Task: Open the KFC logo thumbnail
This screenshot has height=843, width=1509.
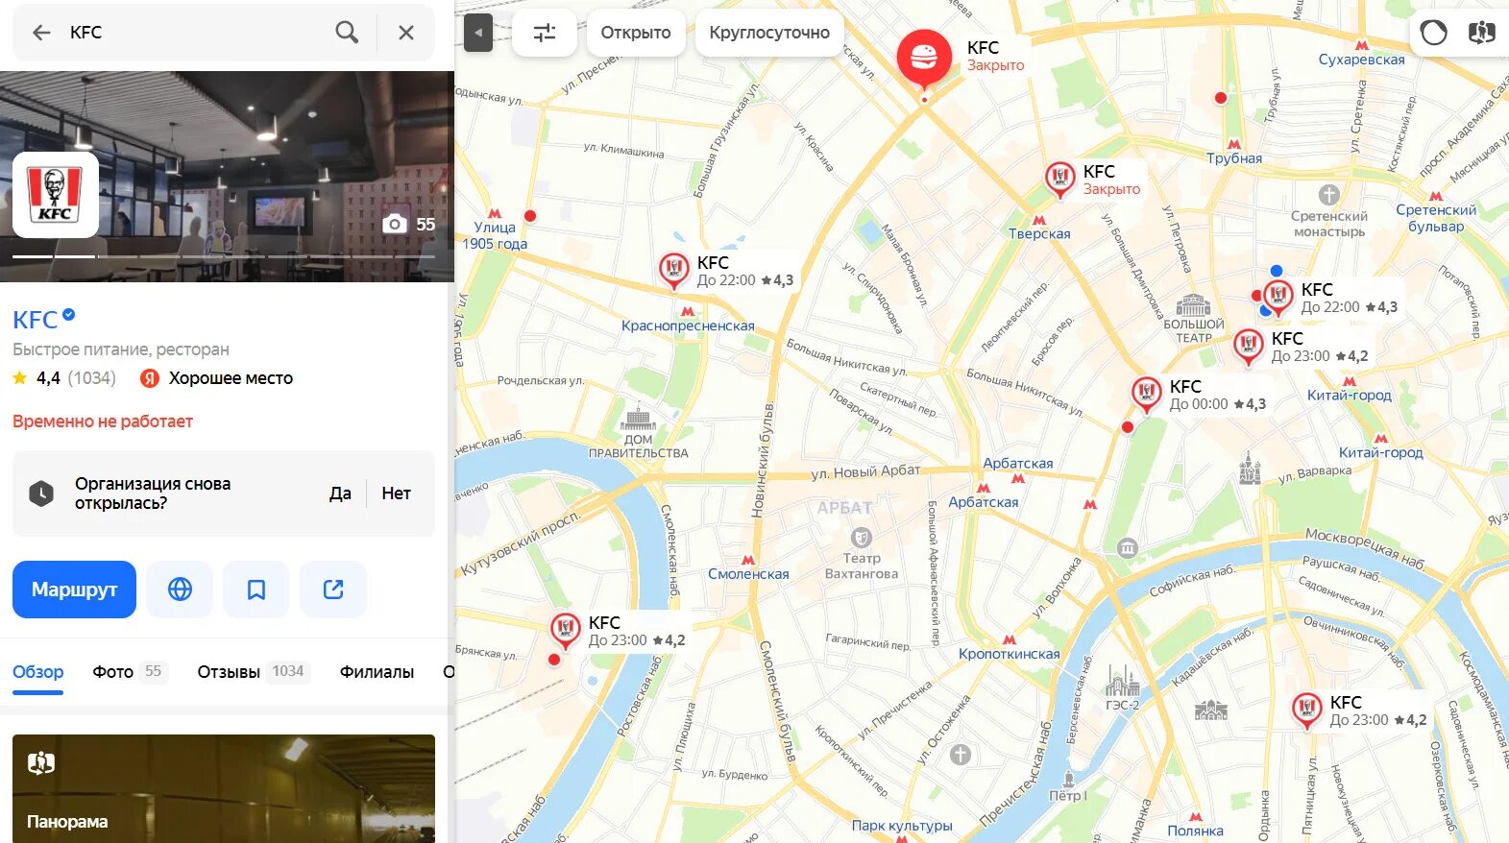Action: (56, 195)
